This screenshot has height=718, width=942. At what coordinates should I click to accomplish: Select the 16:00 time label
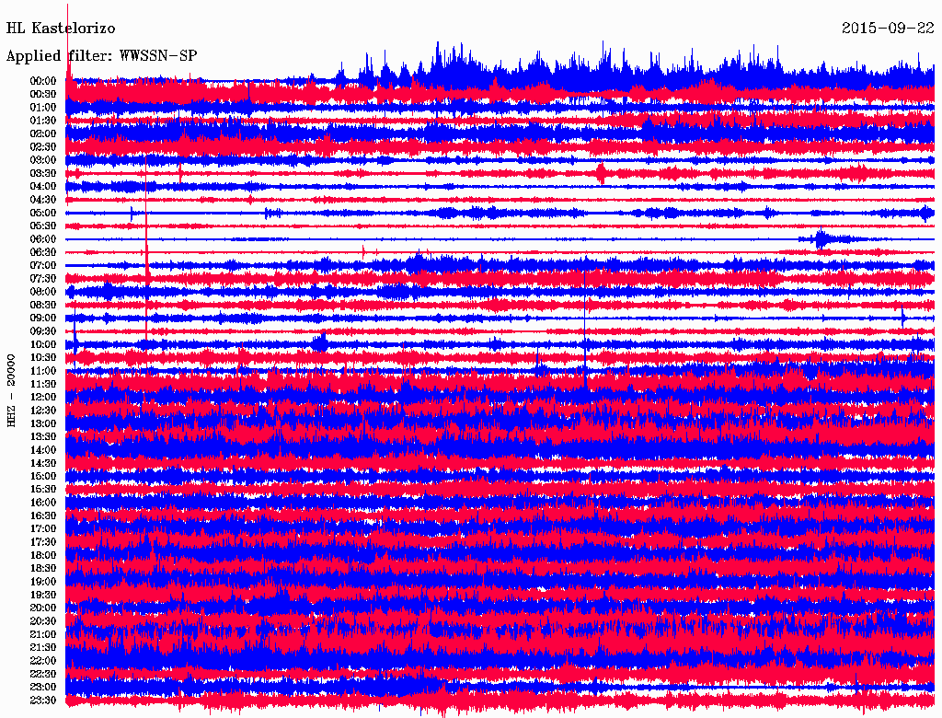tap(43, 503)
